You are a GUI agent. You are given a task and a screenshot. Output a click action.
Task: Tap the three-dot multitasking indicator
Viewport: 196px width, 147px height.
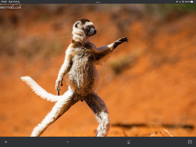pos(98,2)
